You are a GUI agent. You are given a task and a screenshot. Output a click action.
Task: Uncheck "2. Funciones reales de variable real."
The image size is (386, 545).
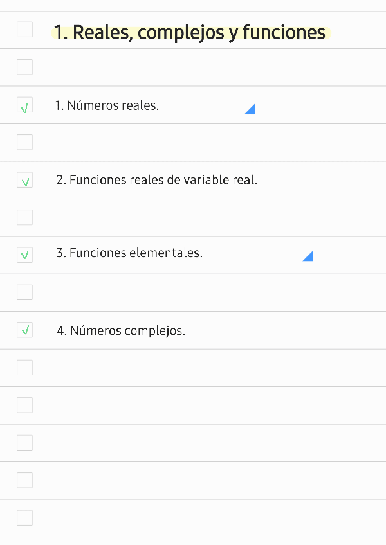24,180
